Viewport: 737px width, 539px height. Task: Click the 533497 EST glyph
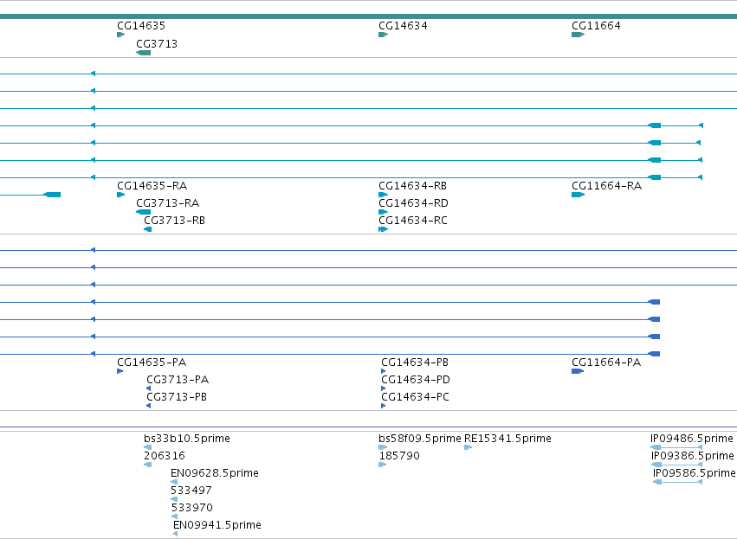coord(174,499)
